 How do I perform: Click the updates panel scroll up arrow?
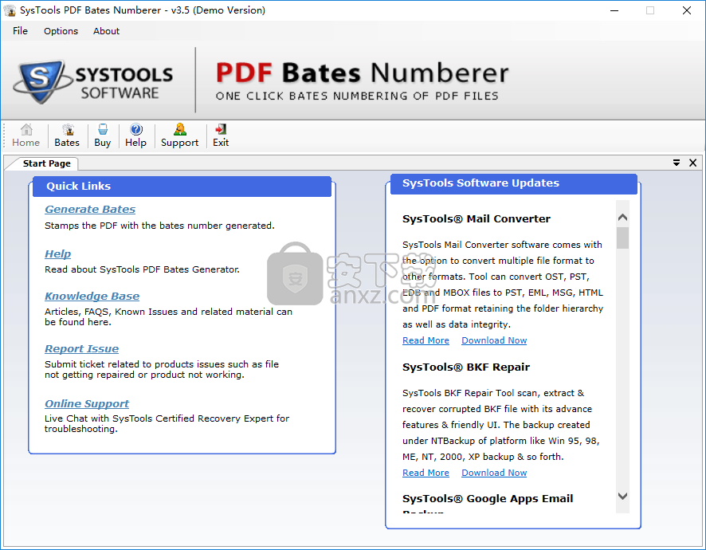point(622,217)
